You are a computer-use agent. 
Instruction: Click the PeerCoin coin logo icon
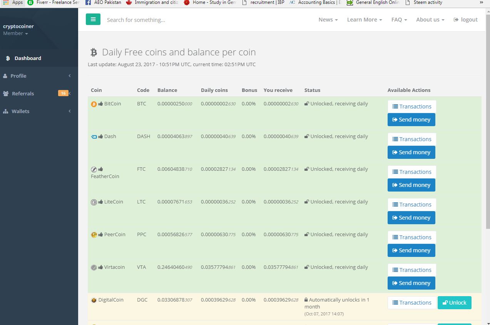[94, 235]
